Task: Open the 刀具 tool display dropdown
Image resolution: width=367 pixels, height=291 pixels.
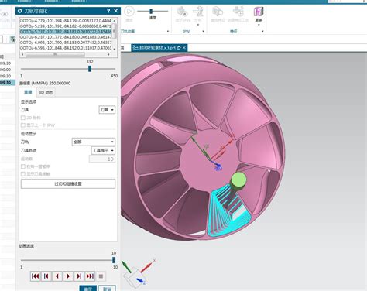Action: click(x=107, y=110)
